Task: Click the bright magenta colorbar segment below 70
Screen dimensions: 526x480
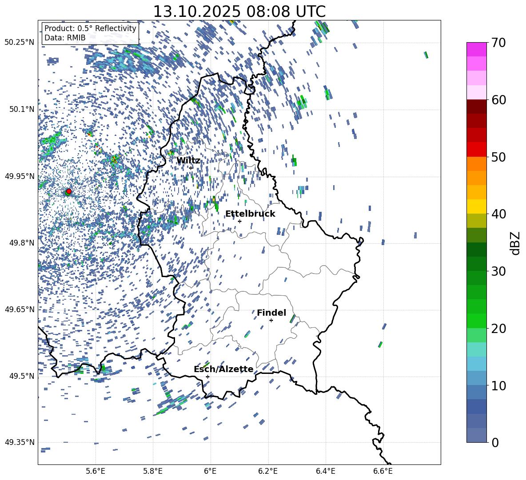Action: click(476, 50)
